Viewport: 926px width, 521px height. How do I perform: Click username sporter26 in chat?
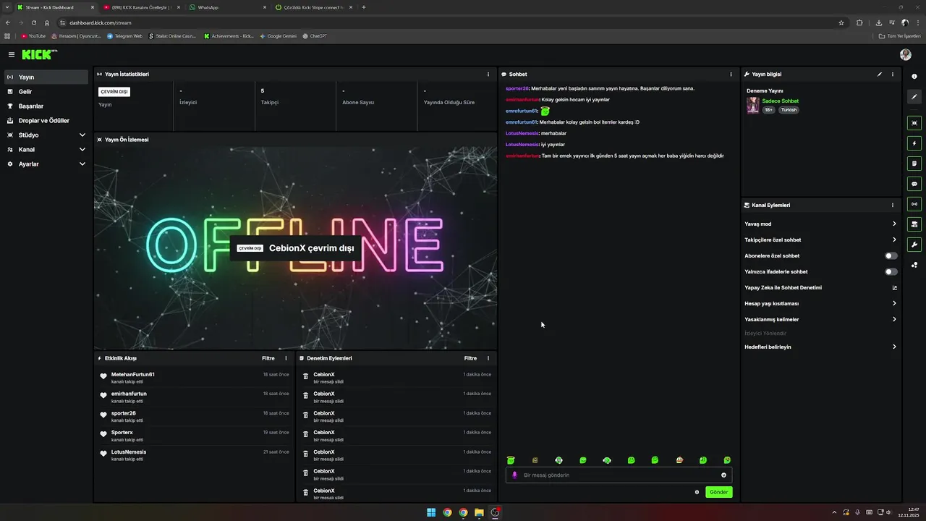[x=517, y=88]
